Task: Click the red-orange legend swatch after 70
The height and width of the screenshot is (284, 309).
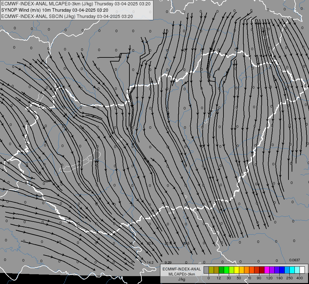Action: [x=252, y=270]
